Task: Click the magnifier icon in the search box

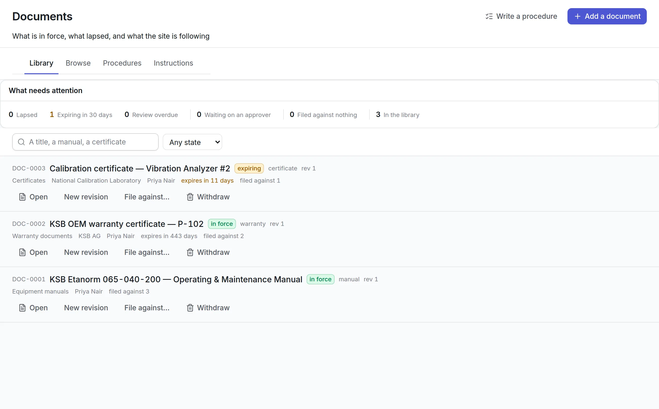Action: [21, 142]
